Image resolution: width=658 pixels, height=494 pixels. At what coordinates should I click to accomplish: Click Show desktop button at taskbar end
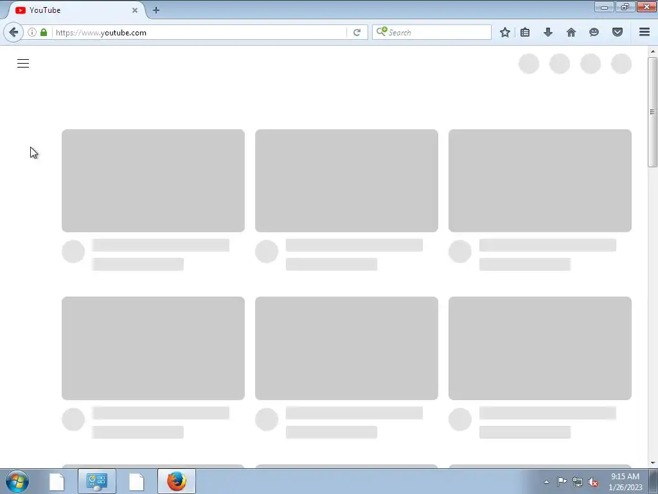[654, 481]
